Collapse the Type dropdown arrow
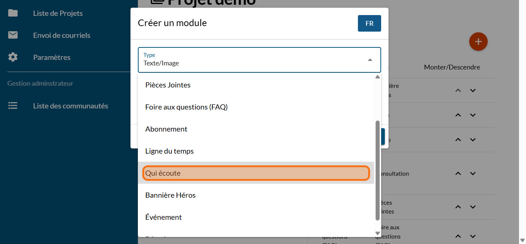The height and width of the screenshot is (244, 526). point(370,60)
